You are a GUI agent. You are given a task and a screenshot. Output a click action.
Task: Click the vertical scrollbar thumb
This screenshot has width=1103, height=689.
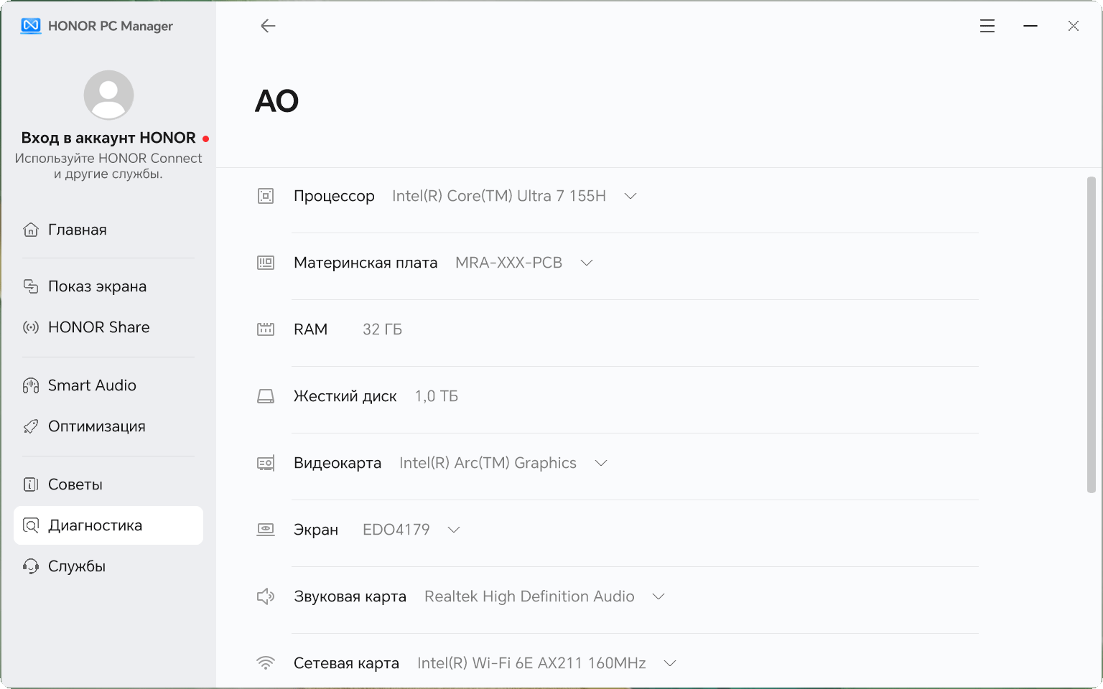coord(1091,334)
